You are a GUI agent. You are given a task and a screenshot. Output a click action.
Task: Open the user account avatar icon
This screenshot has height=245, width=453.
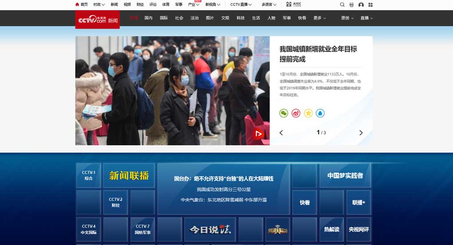[361, 4]
